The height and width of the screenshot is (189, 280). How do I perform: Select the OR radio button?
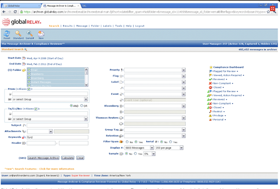click(82, 106)
